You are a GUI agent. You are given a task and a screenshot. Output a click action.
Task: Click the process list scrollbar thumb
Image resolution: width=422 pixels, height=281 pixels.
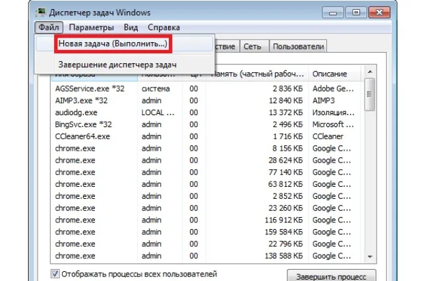(369, 94)
